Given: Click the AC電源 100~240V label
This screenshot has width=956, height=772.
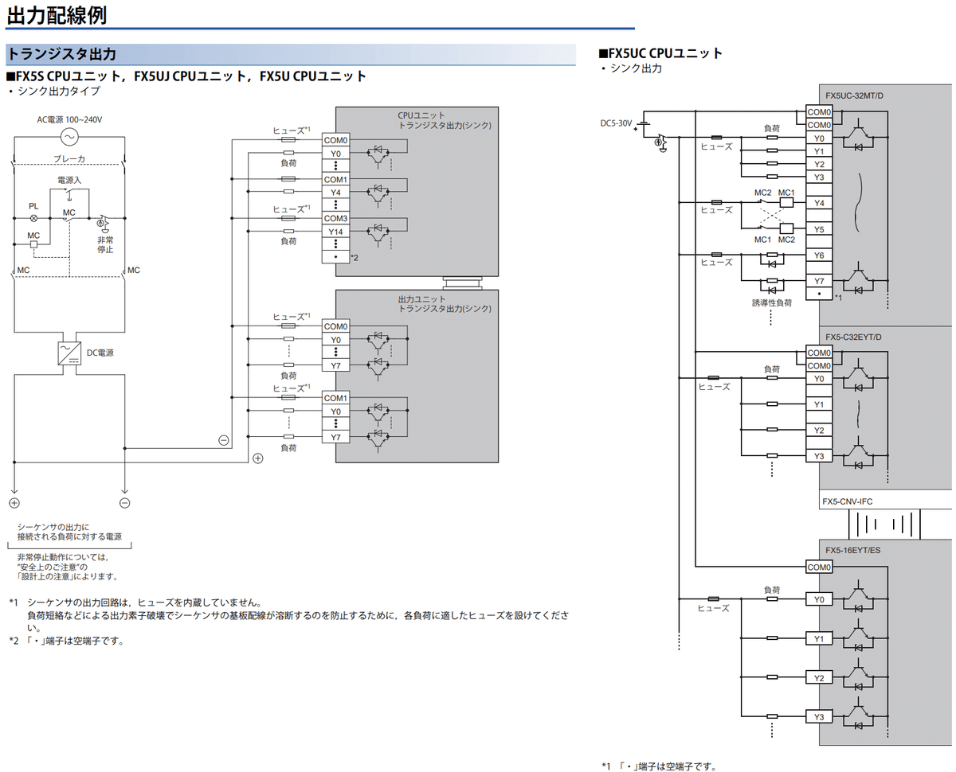Looking at the screenshot, I should (69, 119).
